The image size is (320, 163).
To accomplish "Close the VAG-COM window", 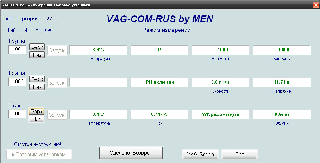I will point(316,5).
